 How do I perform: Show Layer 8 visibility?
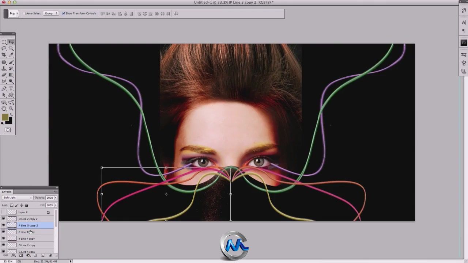4,212
